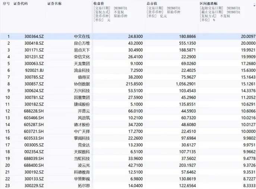This screenshot has height=189, width=256.
Task: Select stock name 天娱数科
Action: click(x=82, y=152)
